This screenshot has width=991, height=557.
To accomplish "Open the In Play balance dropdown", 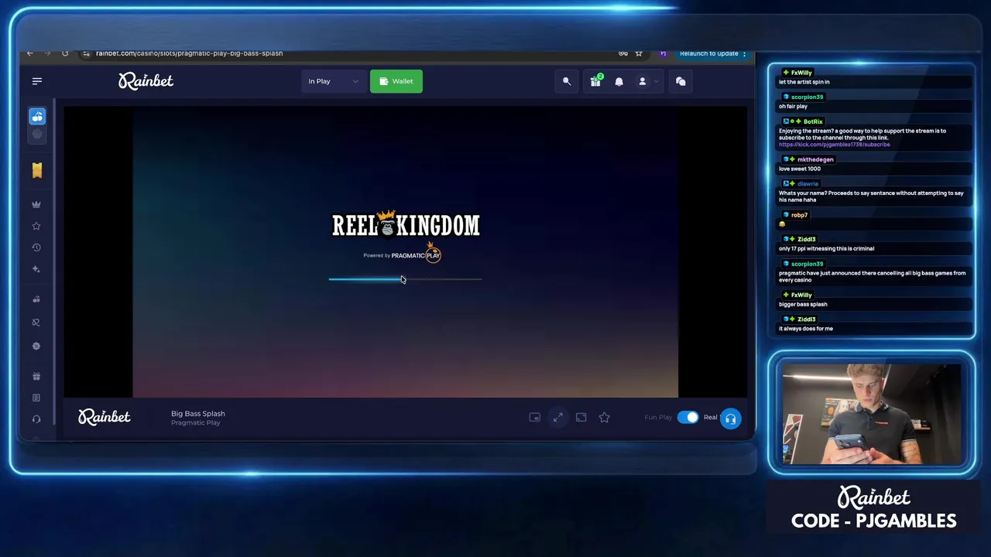I will [333, 81].
